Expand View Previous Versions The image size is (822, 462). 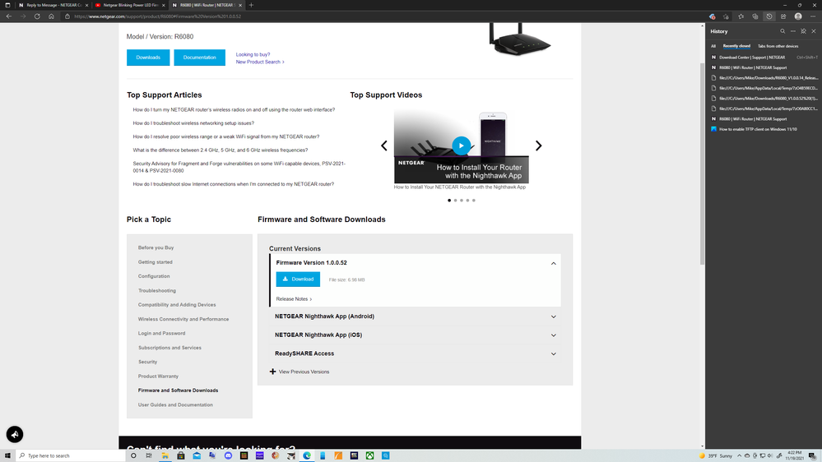(300, 372)
